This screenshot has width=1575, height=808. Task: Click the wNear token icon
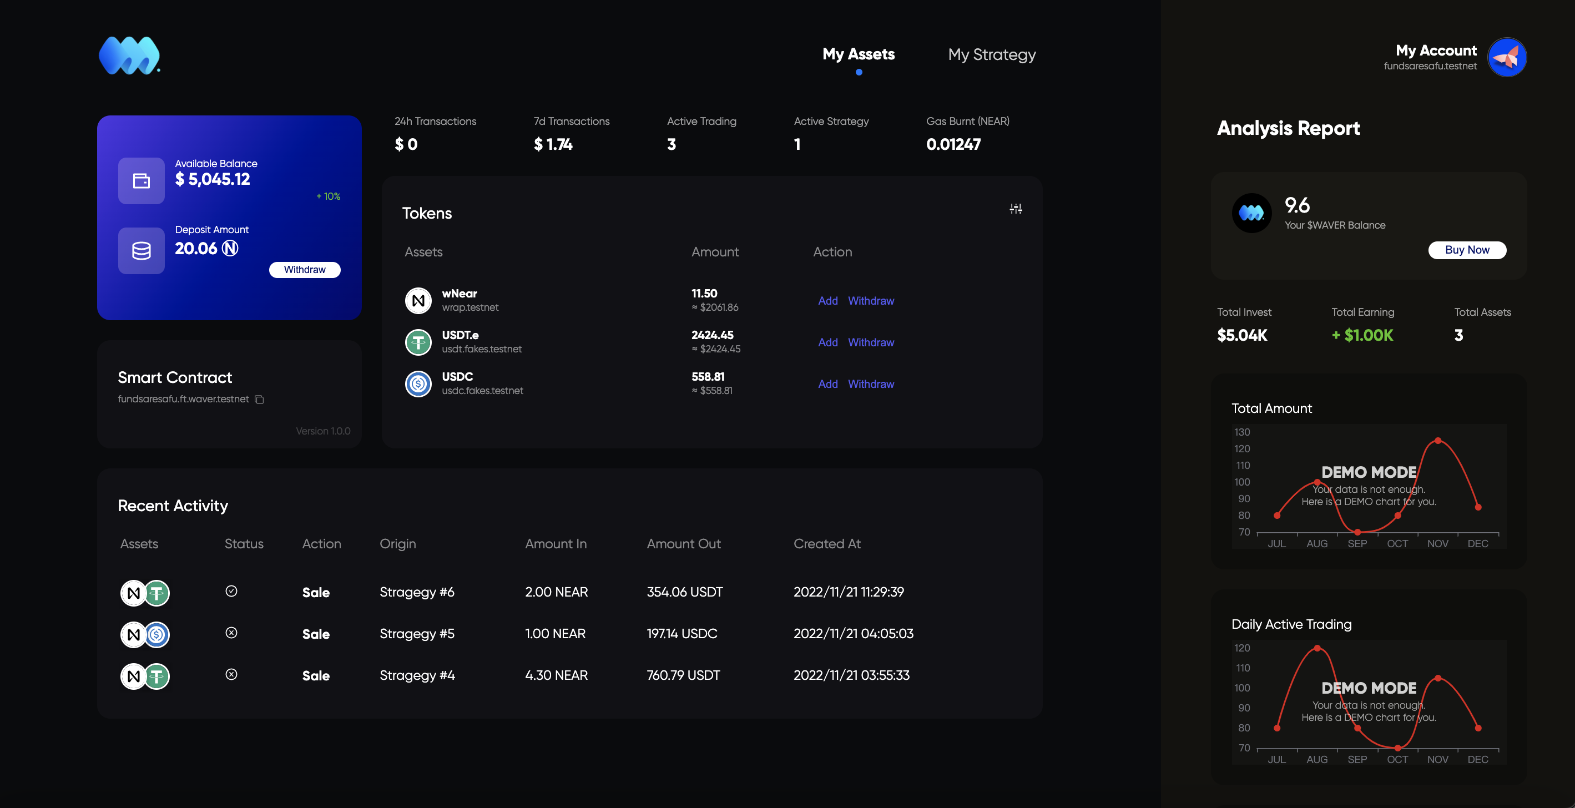[418, 300]
